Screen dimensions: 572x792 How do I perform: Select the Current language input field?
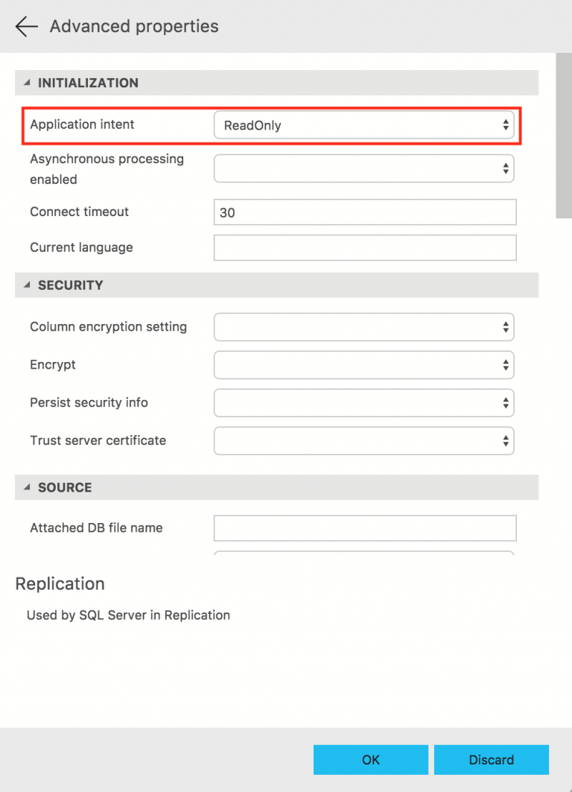(x=365, y=247)
